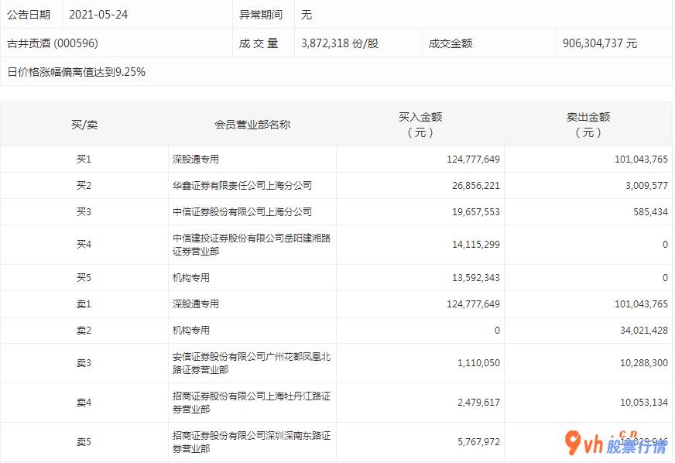Image resolution: width=675 pixels, height=463 pixels.
Task: Click buy amount 5,767,972
Action: pyautogui.click(x=478, y=442)
